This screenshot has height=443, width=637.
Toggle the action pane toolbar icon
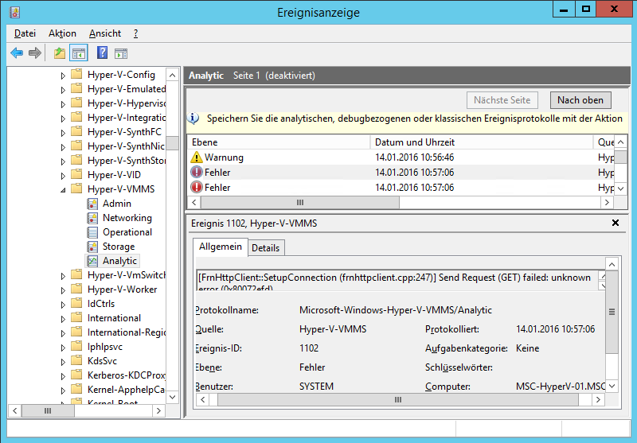click(121, 53)
